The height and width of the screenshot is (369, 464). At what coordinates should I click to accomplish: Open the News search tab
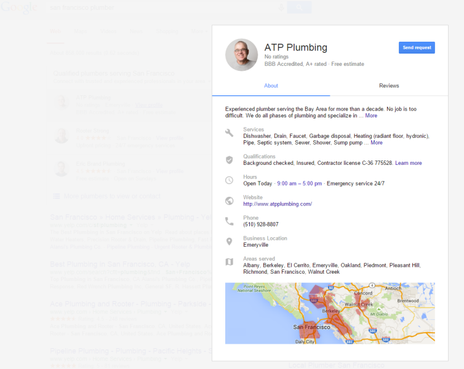pyautogui.click(x=136, y=31)
